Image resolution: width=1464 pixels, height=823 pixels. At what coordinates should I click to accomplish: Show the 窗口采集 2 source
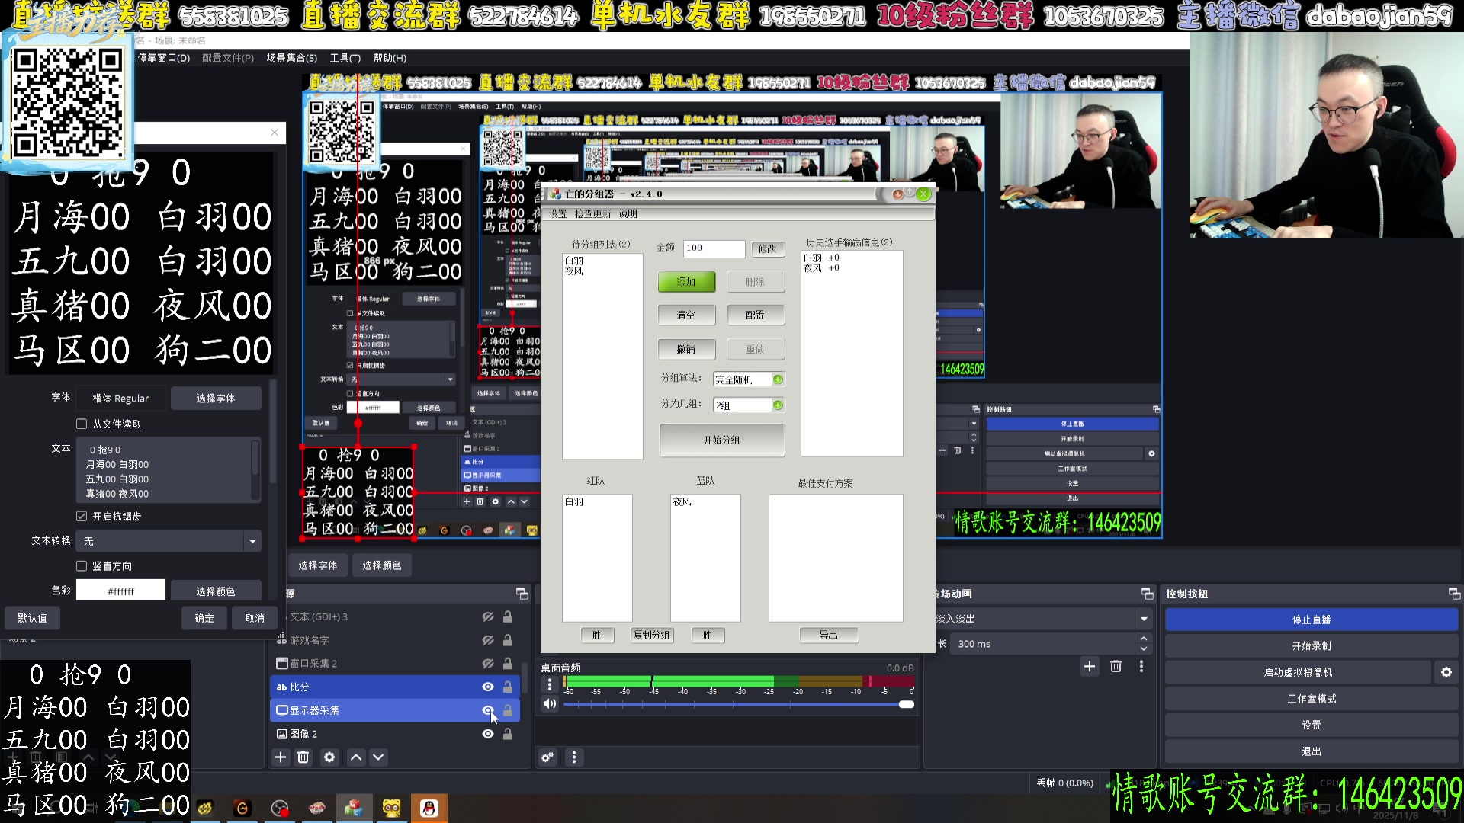click(x=488, y=663)
